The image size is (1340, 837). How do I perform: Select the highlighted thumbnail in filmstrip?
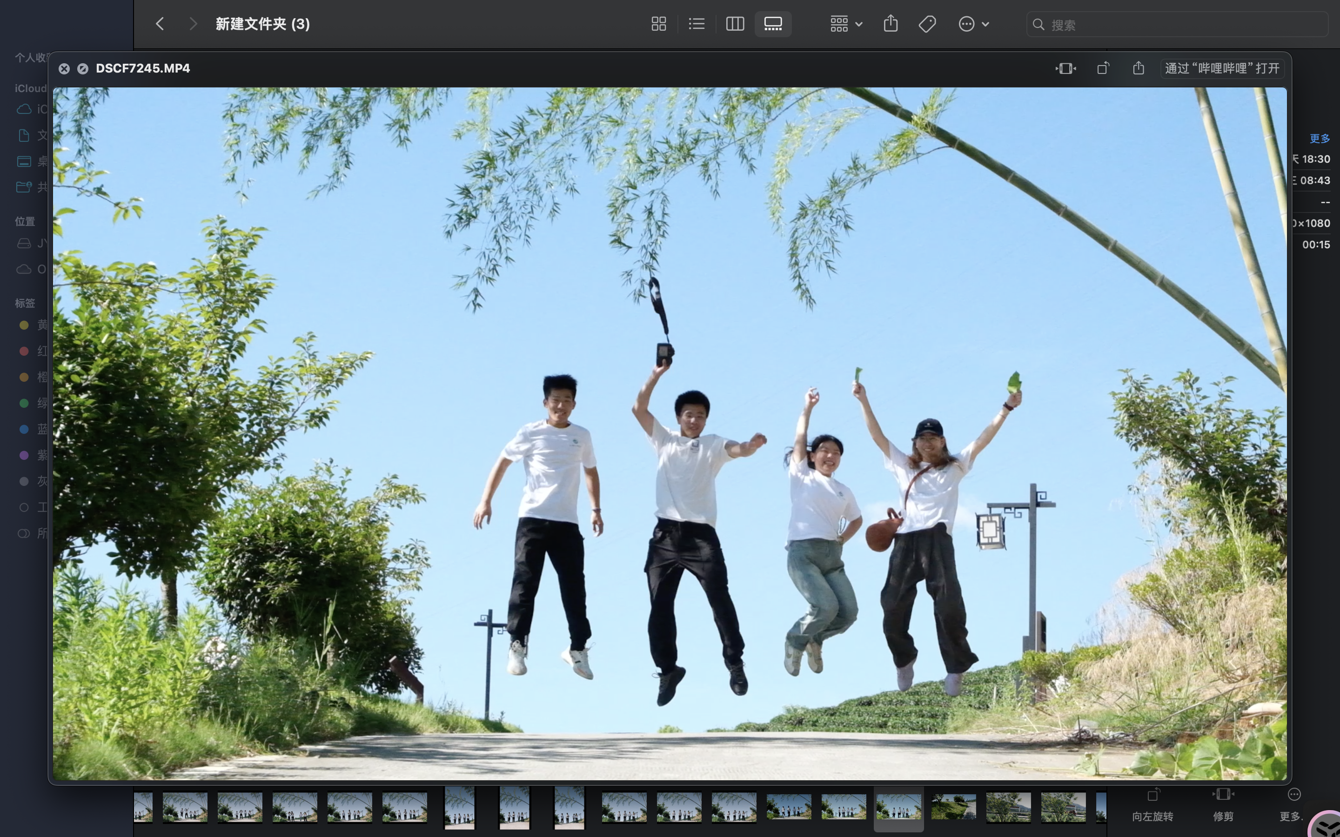pyautogui.click(x=898, y=807)
